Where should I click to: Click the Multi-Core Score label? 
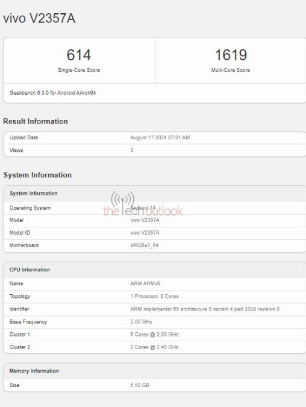[x=231, y=70]
